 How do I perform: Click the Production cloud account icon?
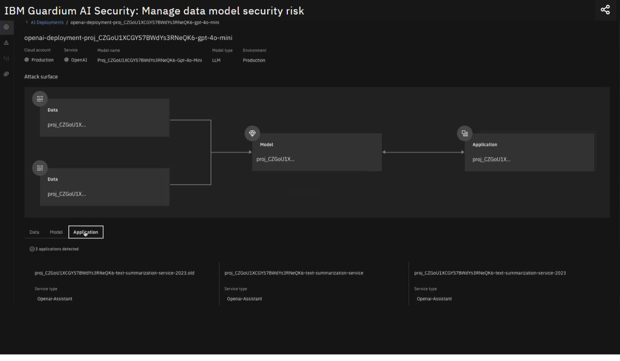pos(27,60)
